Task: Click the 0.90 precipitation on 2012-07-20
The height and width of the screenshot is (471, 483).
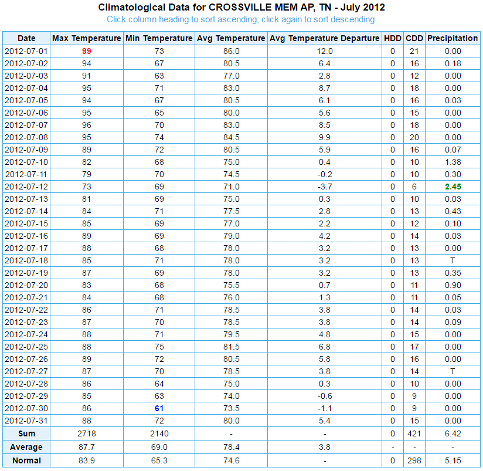Action: coord(453,286)
